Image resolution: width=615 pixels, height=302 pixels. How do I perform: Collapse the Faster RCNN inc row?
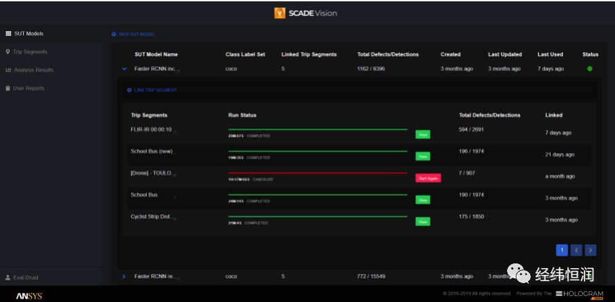[124, 69]
